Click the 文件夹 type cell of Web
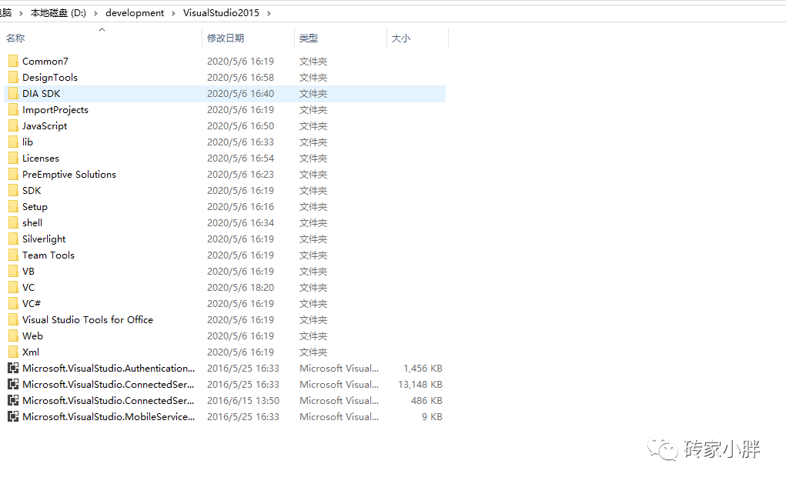 pyautogui.click(x=313, y=335)
